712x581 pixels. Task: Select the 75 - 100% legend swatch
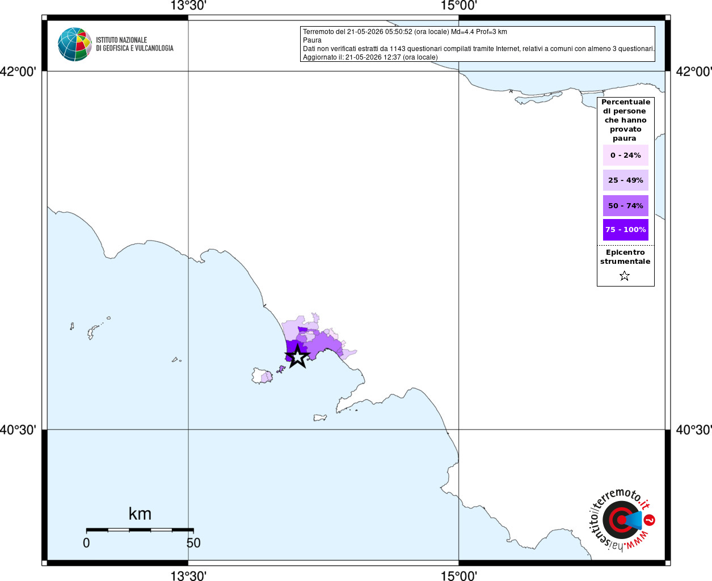[x=626, y=230]
